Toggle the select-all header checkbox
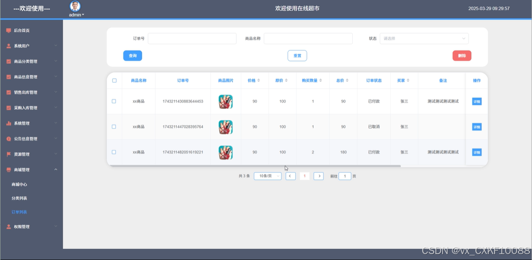 114,80
